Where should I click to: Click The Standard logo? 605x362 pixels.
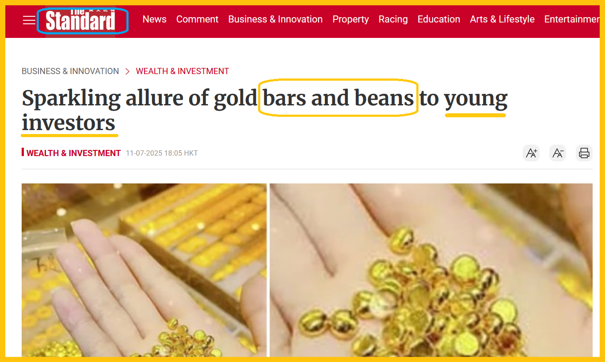(80, 20)
